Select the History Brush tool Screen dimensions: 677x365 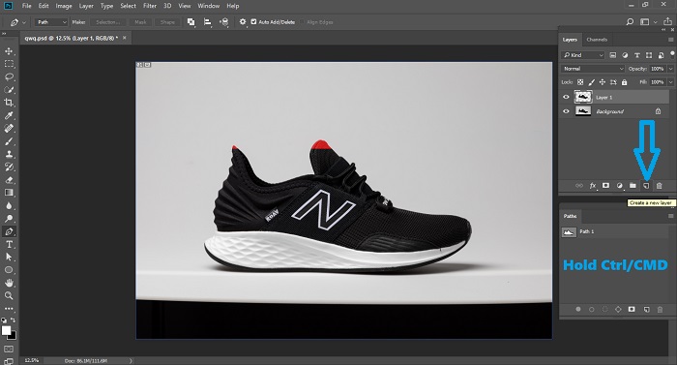point(9,167)
